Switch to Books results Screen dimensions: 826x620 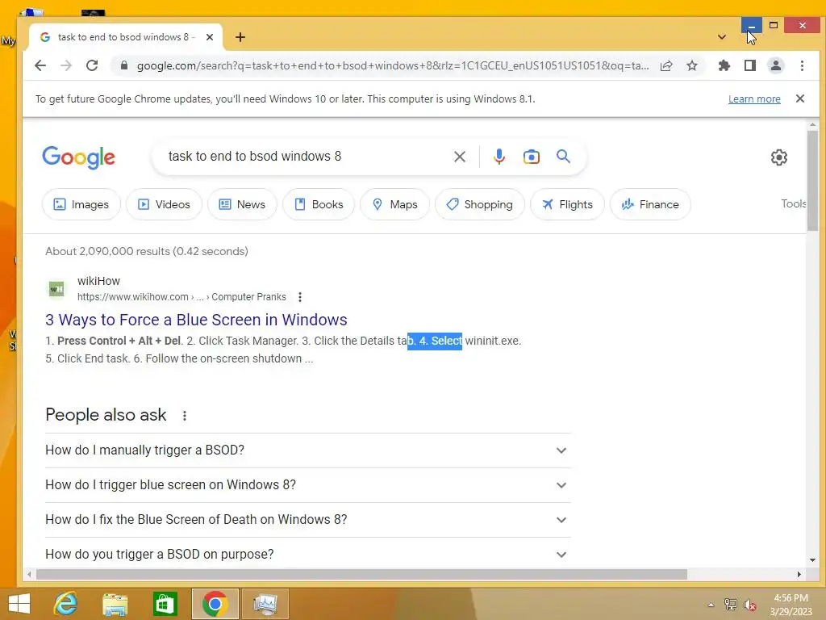click(x=319, y=204)
